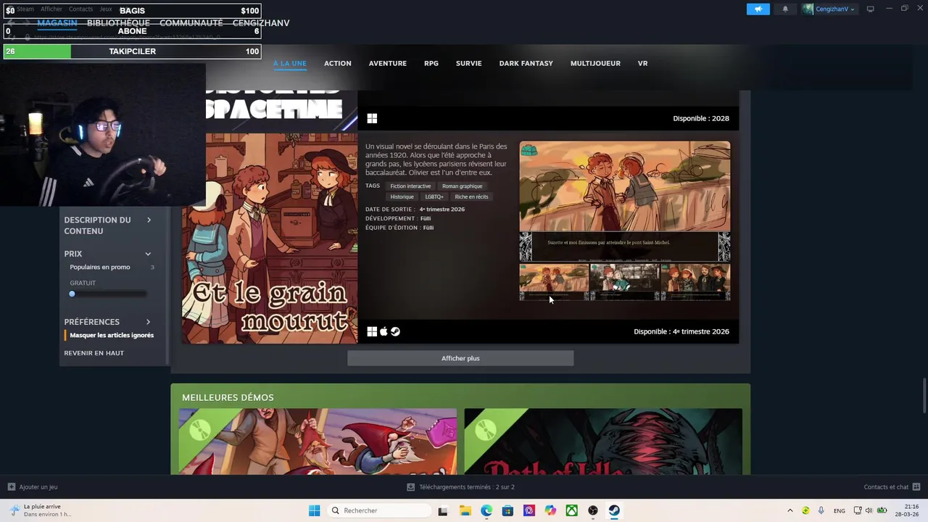Open the Xbox app from the taskbar

[572, 510]
